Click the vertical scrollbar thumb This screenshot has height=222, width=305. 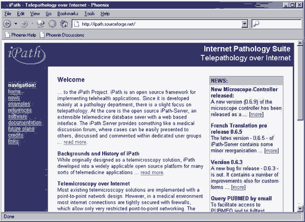300,83
